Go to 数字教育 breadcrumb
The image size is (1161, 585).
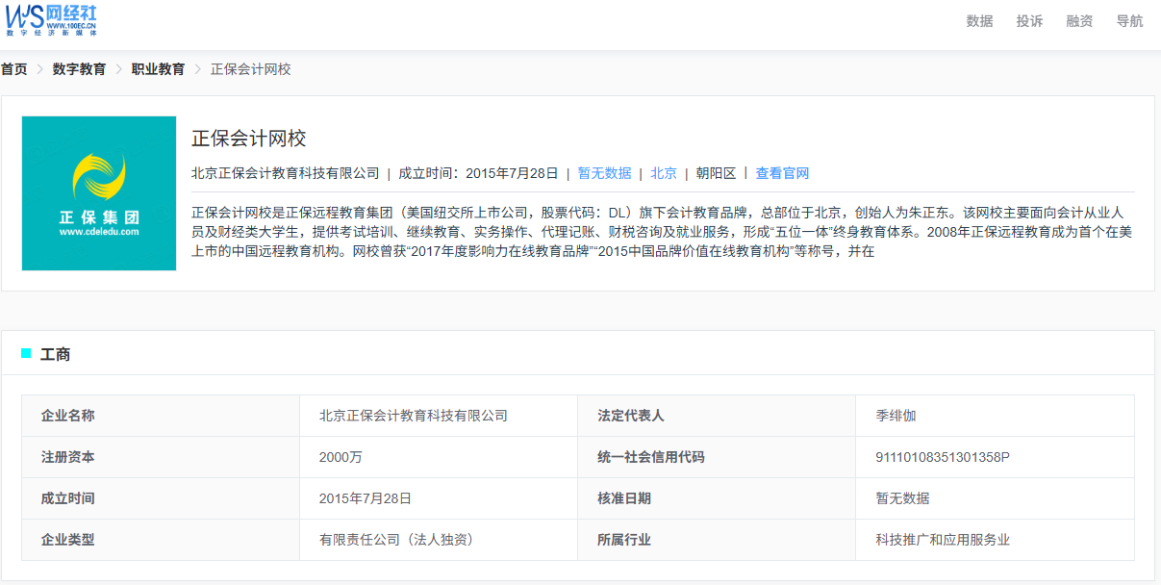(79, 69)
